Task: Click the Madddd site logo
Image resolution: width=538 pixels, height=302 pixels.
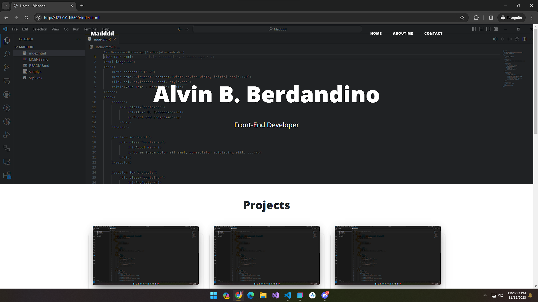Action: (102, 34)
